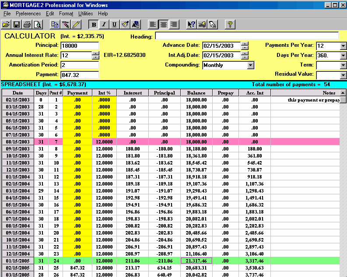Click the yellow Payment cell in row 7
The height and width of the screenshot is (277, 347).
point(77,142)
